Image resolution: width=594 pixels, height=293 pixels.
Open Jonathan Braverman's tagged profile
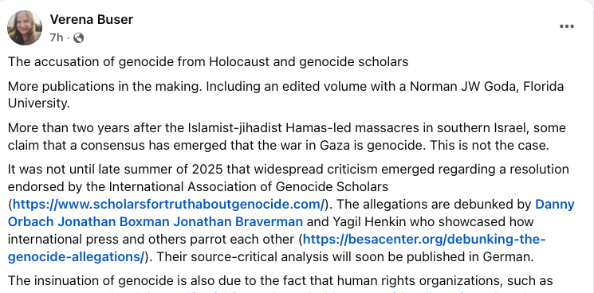[x=238, y=221]
